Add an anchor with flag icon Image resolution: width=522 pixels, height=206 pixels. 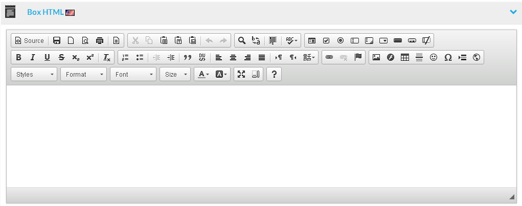[x=358, y=57]
